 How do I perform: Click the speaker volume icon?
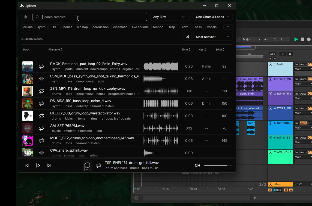pyautogui.click(x=197, y=166)
